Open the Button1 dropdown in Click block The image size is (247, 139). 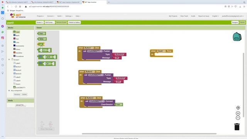[89, 48]
